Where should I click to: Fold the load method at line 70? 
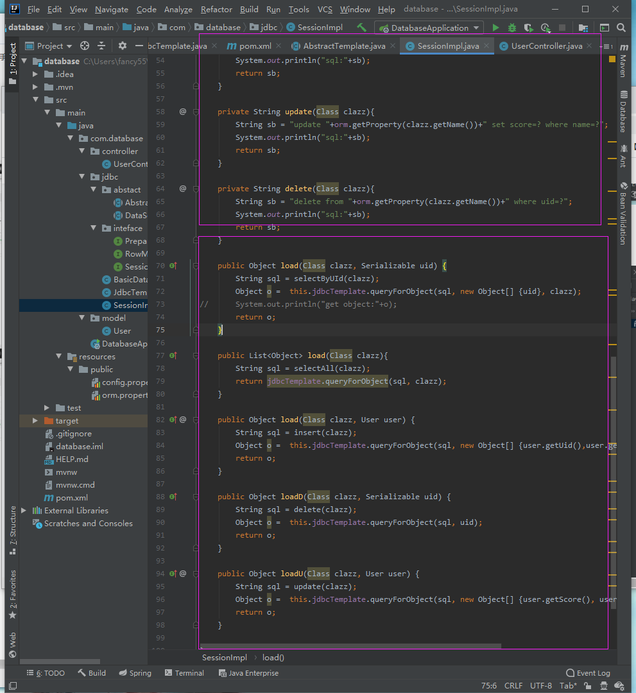(x=196, y=266)
